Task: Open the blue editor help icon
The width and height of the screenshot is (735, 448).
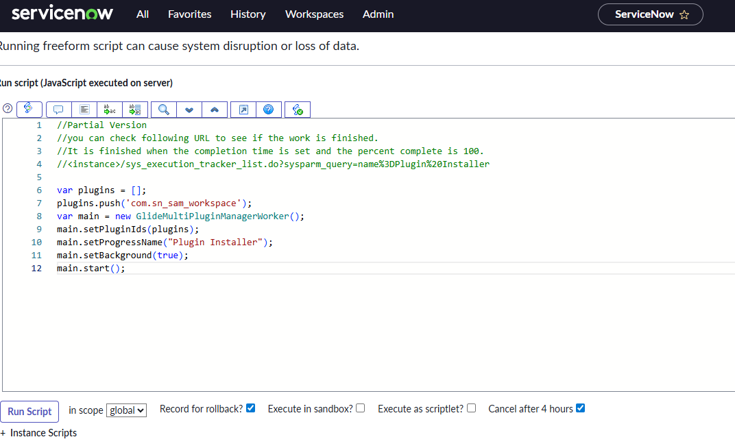Action: point(268,110)
